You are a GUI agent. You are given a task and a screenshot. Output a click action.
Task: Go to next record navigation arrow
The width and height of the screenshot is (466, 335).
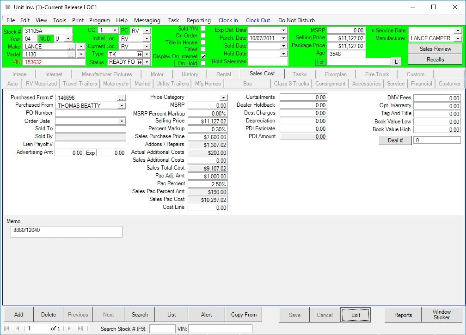(x=69, y=329)
